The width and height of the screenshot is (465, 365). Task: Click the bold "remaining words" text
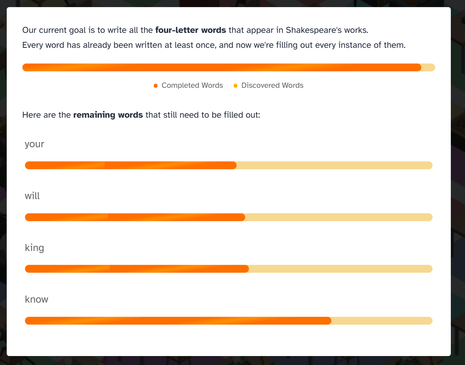108,115
